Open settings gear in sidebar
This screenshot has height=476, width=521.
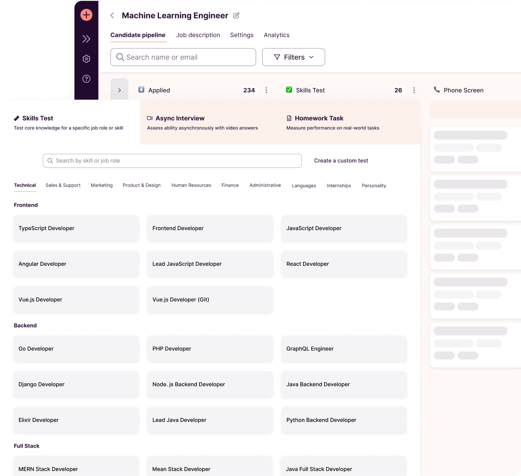point(86,59)
